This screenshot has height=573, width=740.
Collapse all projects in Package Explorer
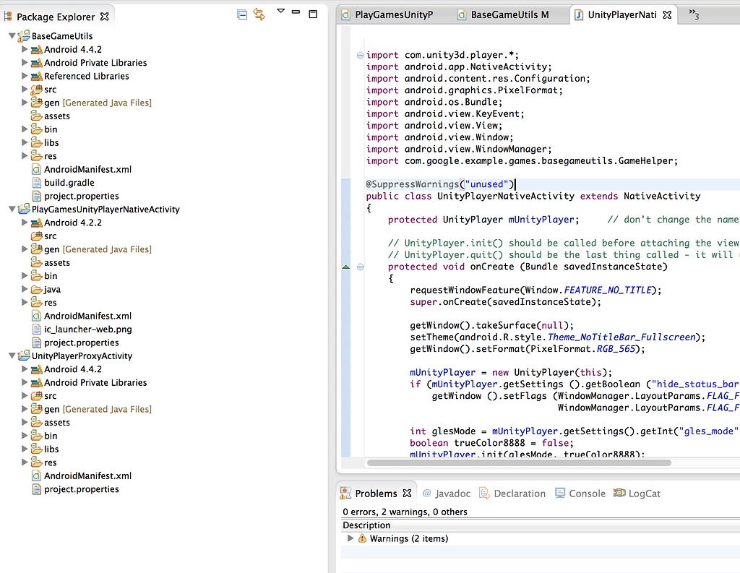(242, 14)
